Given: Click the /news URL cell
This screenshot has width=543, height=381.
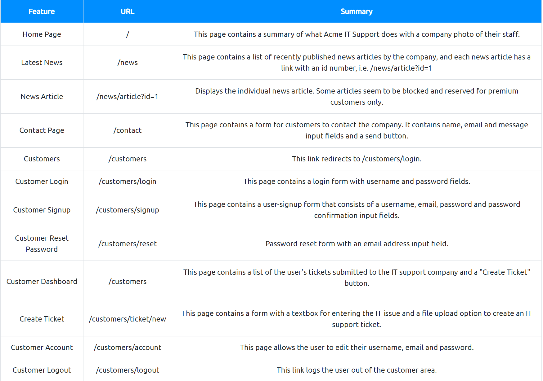Looking at the screenshot, I should pos(127,63).
